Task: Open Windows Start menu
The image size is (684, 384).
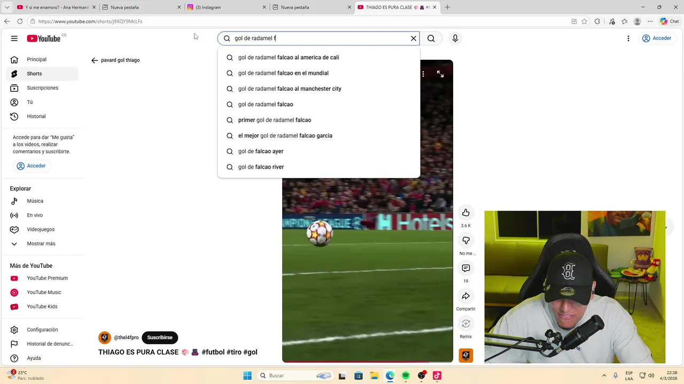Action: (247, 375)
